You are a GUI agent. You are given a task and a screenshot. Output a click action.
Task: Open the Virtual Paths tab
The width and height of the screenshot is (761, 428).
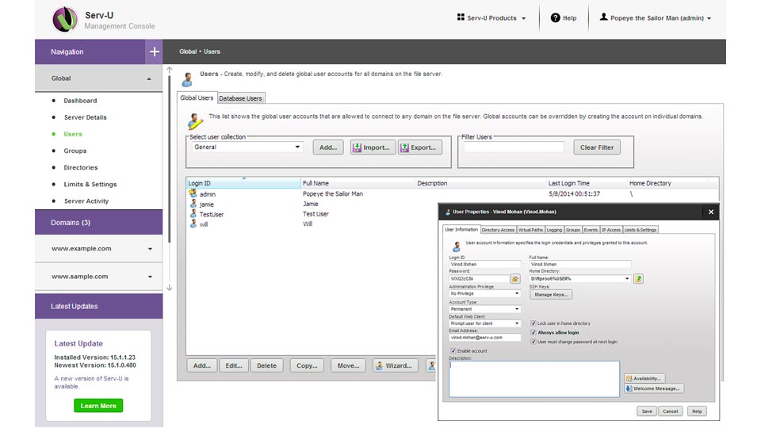[x=530, y=230]
